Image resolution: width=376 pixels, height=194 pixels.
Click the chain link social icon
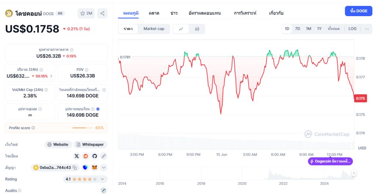[104, 156]
